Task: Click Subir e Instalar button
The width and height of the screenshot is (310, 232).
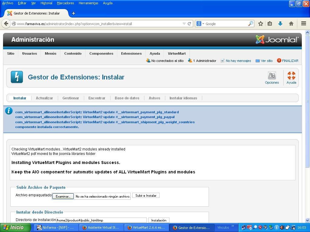Action: tap(146, 195)
